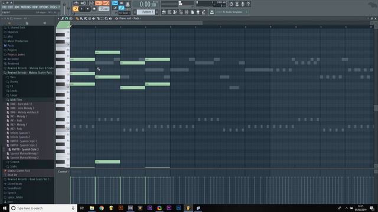Image resolution: width=378 pixels, height=212 pixels.
Task: Open the TOOLS menu
Action: [x=53, y=7]
